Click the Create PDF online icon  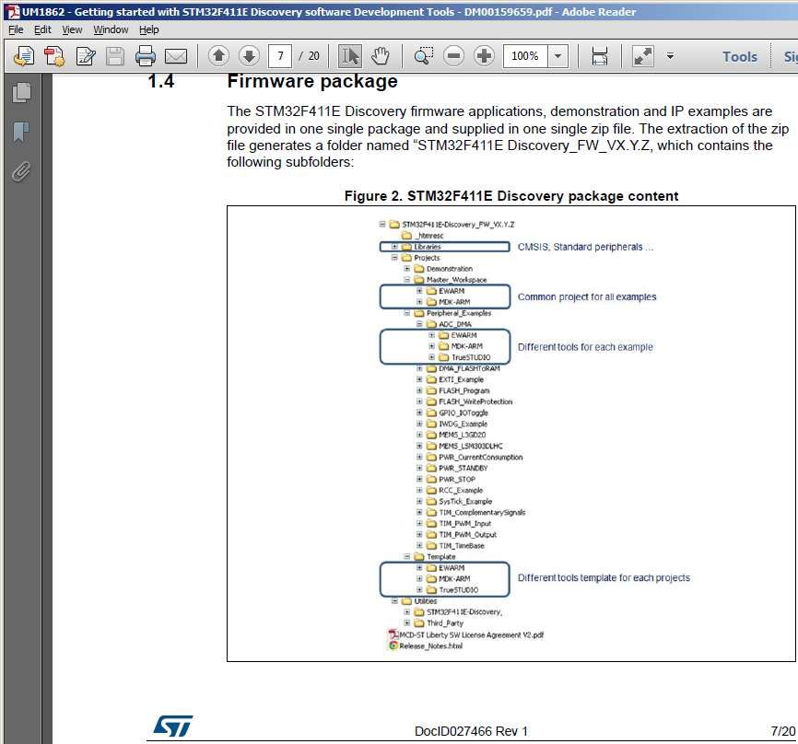click(23, 56)
